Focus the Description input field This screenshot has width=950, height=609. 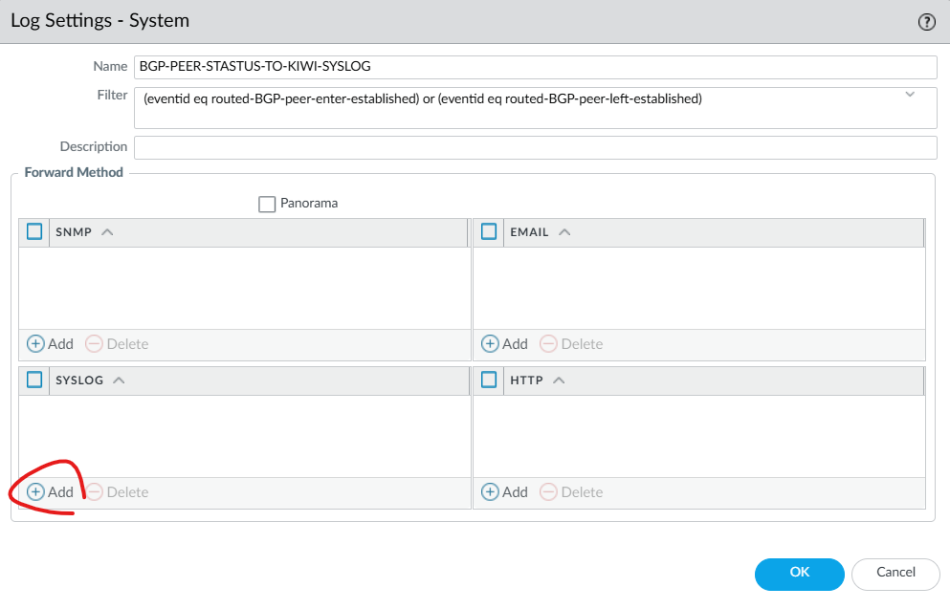[536, 148]
